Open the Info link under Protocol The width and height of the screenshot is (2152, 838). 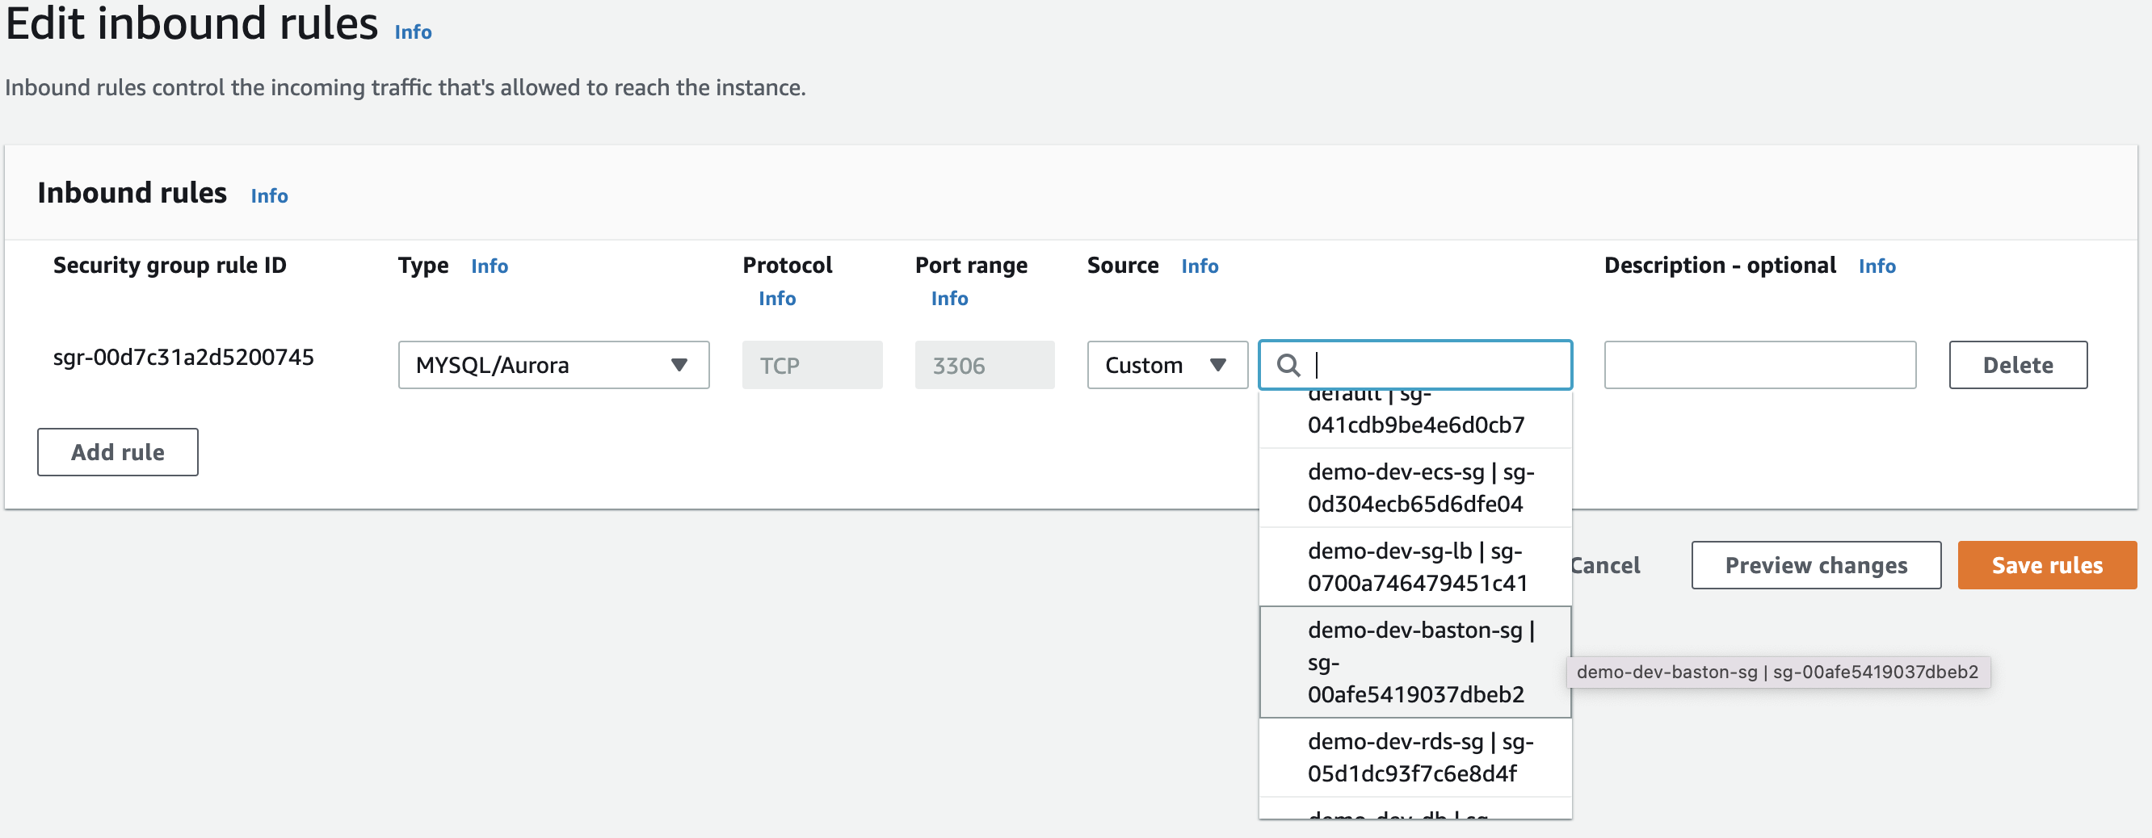[x=776, y=298]
